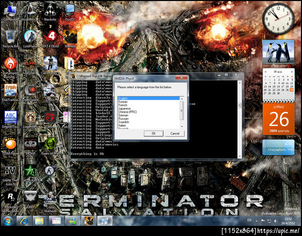
Task: Choose German in the language list
Action: click(148, 115)
